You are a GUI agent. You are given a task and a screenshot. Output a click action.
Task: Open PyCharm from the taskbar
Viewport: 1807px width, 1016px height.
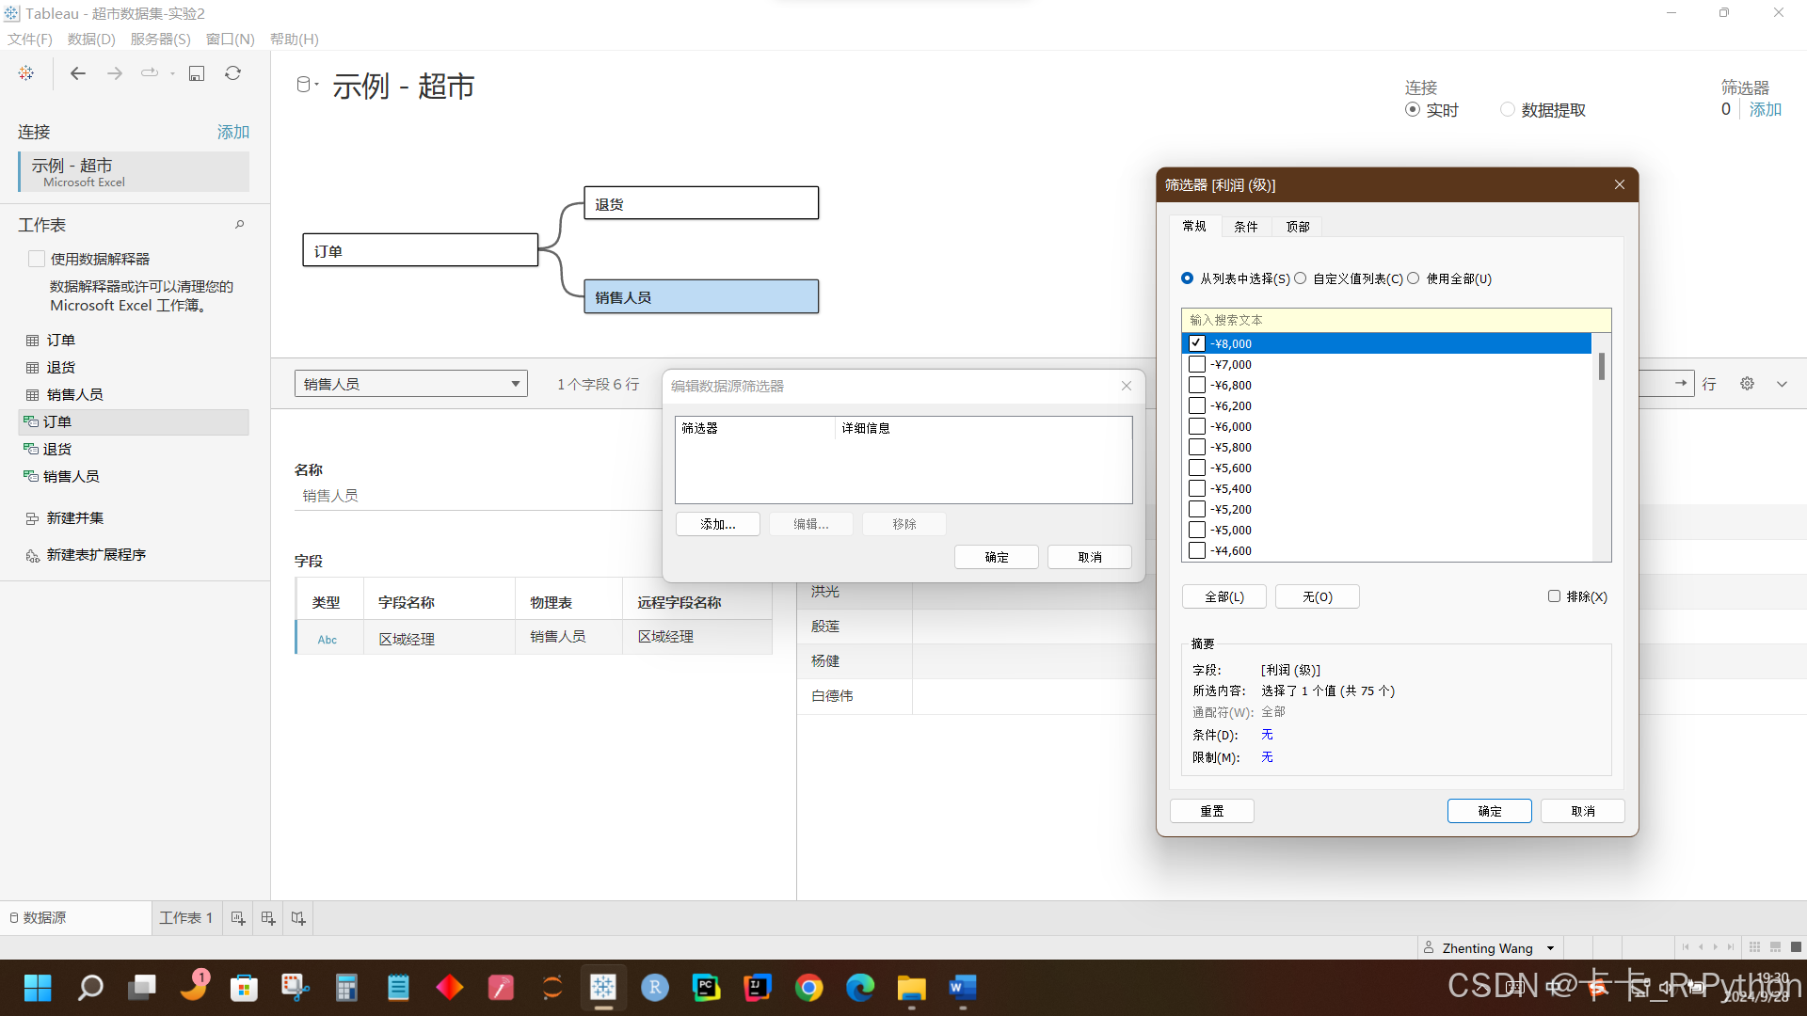click(x=706, y=988)
